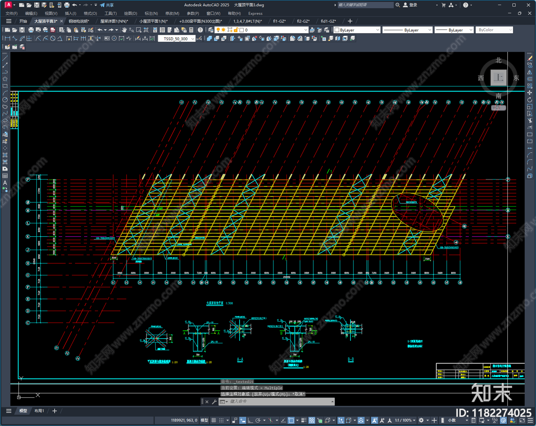The height and width of the screenshot is (426, 536).
Task: Click the Help question mark toolbar icon
Action: click(x=200, y=30)
